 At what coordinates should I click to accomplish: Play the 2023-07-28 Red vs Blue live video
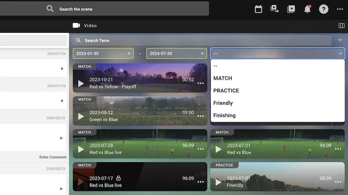point(81,149)
